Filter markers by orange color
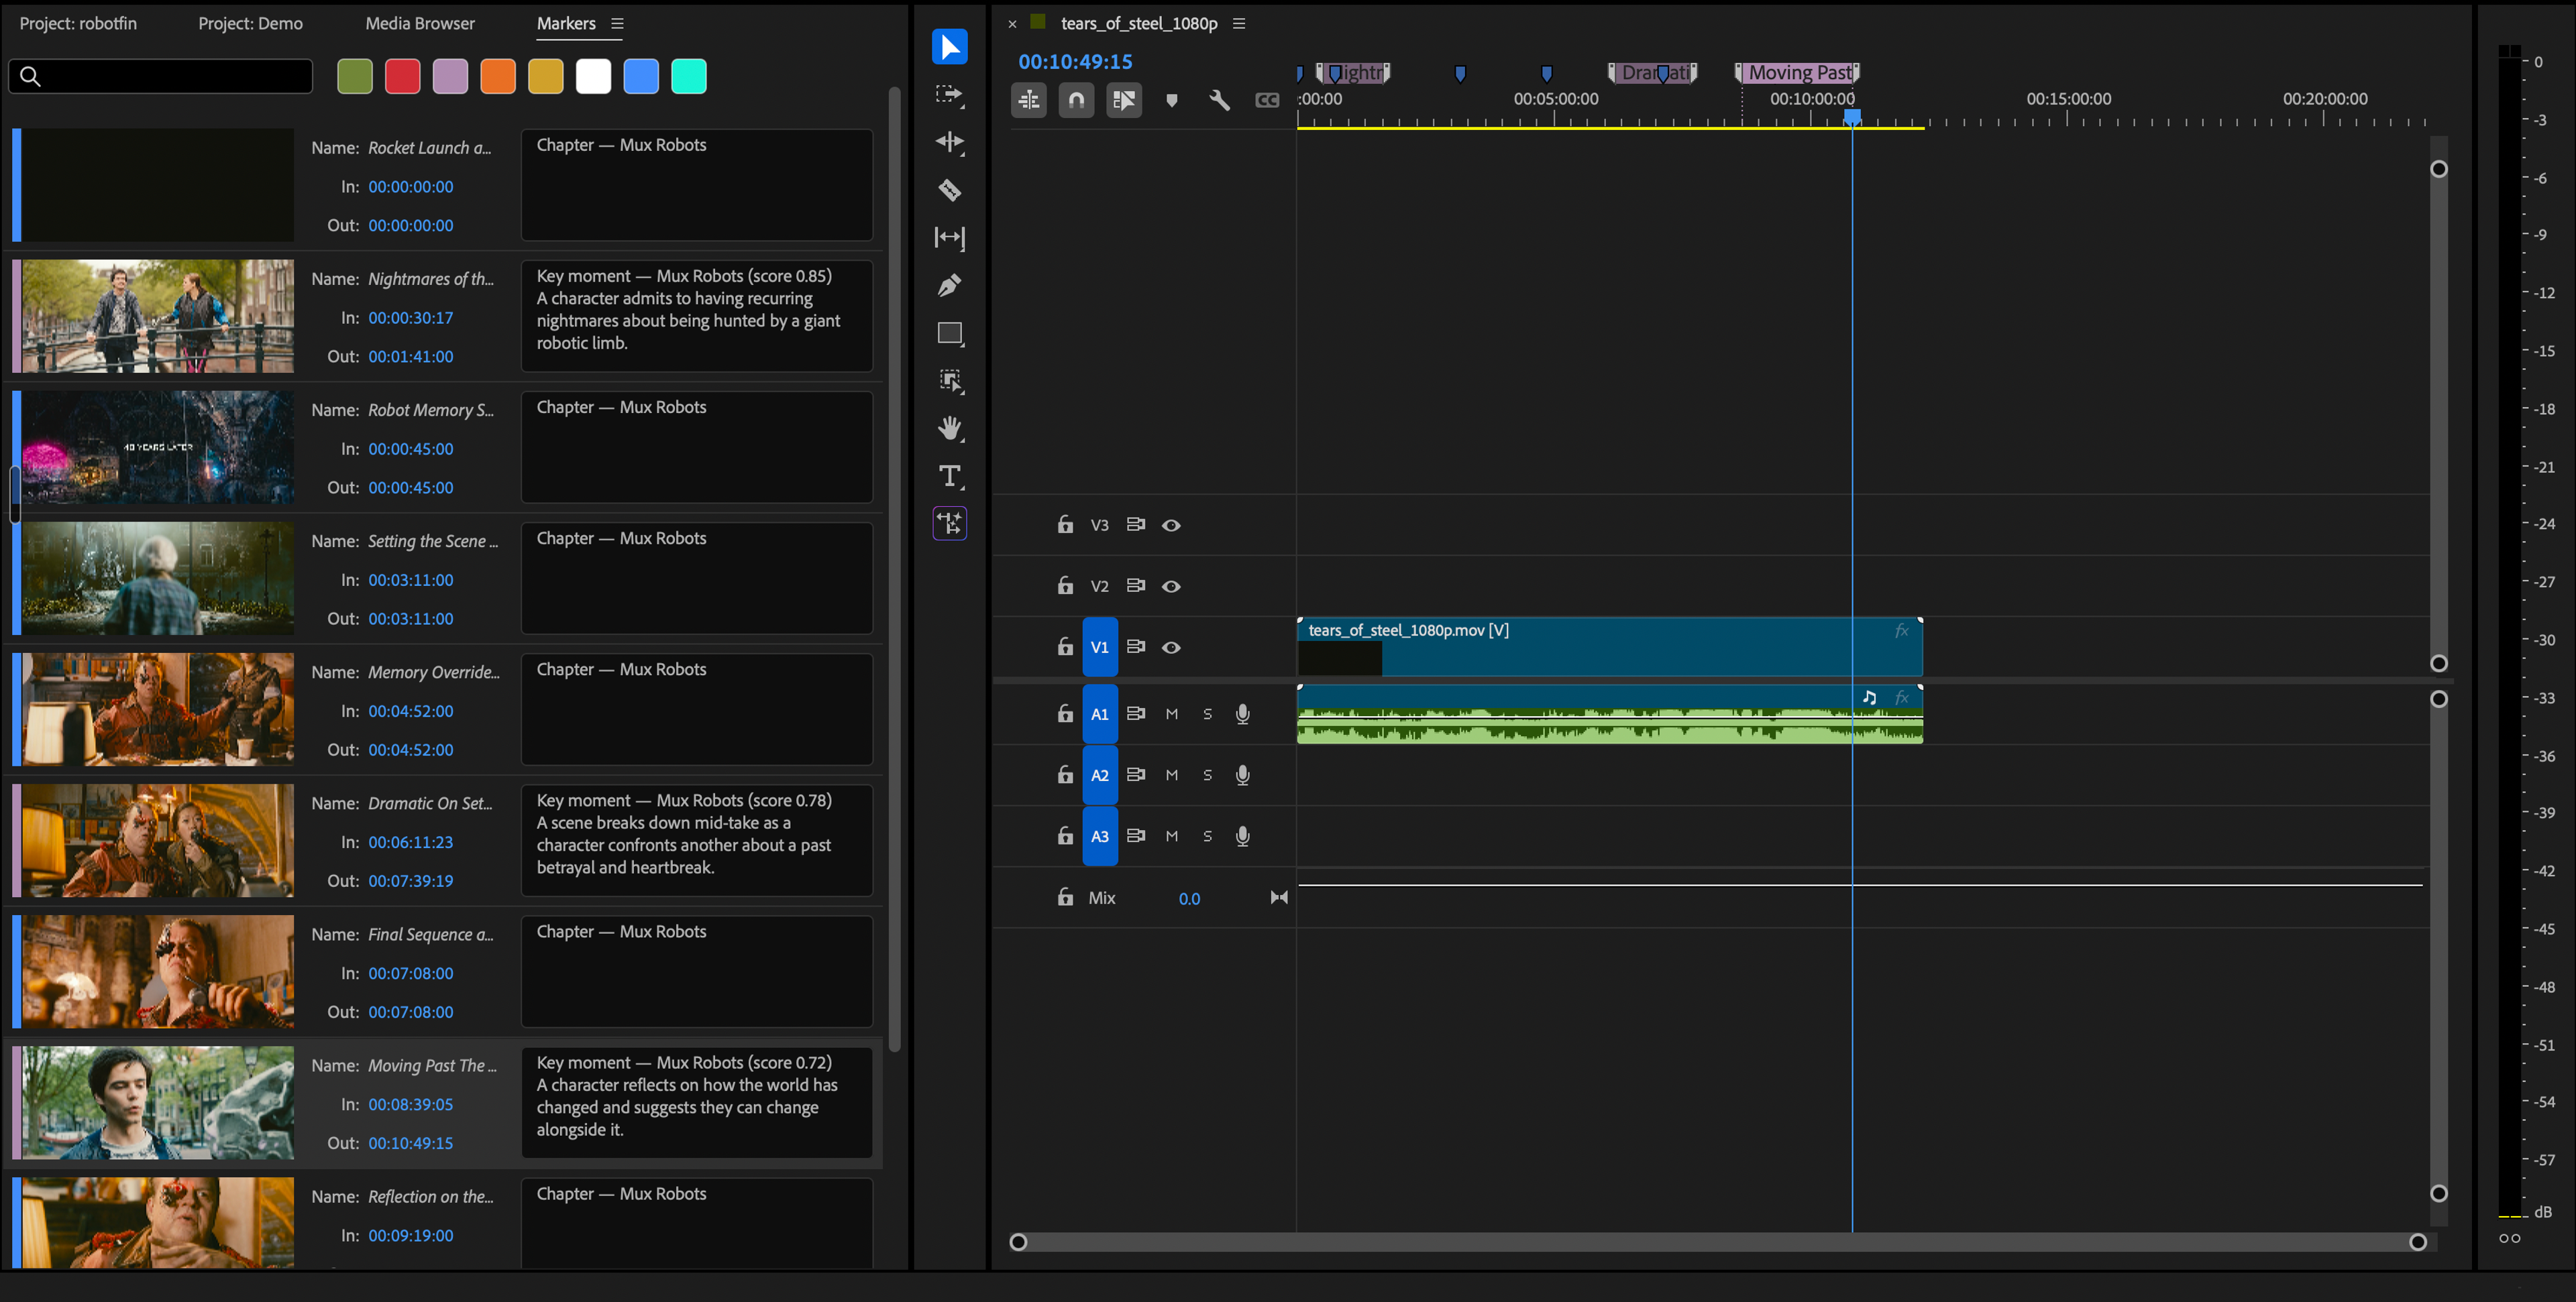Screen dimensions: 2576x1302 [498, 76]
